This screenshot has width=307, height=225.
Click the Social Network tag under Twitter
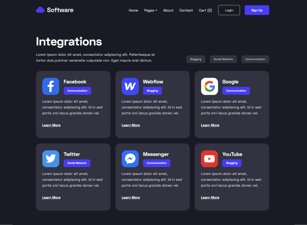77,163
